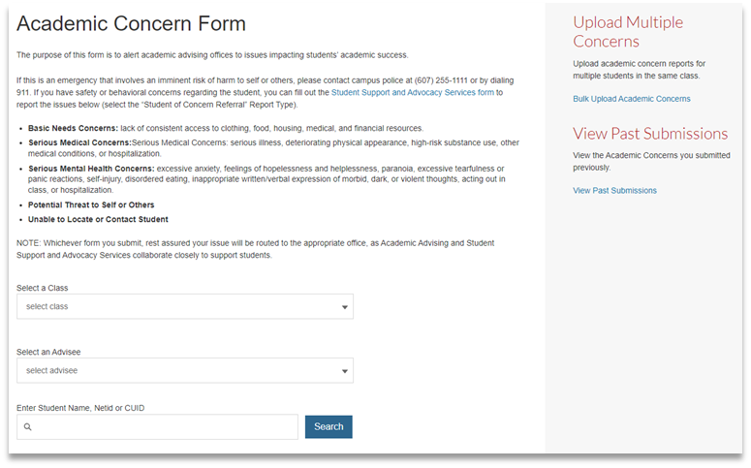The width and height of the screenshot is (751, 468).
Task: Open the "select advisee" dropdown
Action: pyautogui.click(x=184, y=371)
